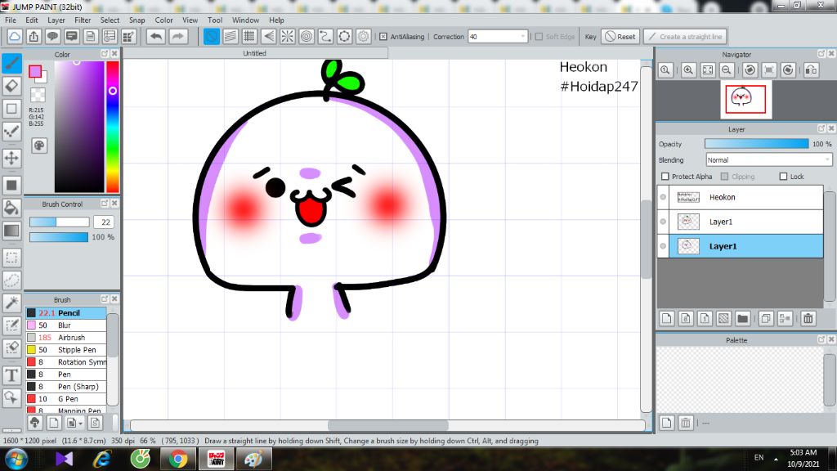This screenshot has width=837, height=471.
Task: Duplicate the layer icon in Layer panel
Action: tap(765, 319)
